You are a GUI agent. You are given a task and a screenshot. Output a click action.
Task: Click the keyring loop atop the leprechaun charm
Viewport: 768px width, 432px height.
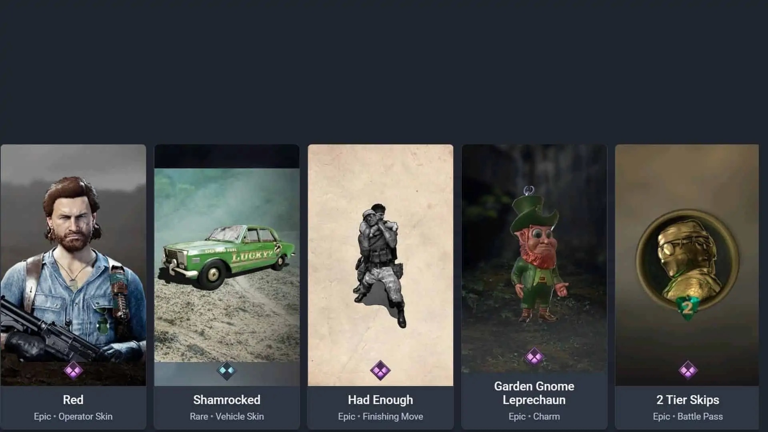click(x=529, y=190)
